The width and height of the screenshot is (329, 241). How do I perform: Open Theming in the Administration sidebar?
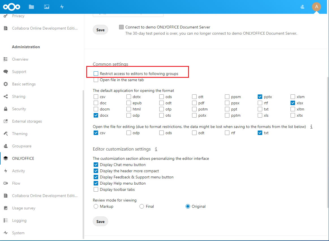click(20, 134)
